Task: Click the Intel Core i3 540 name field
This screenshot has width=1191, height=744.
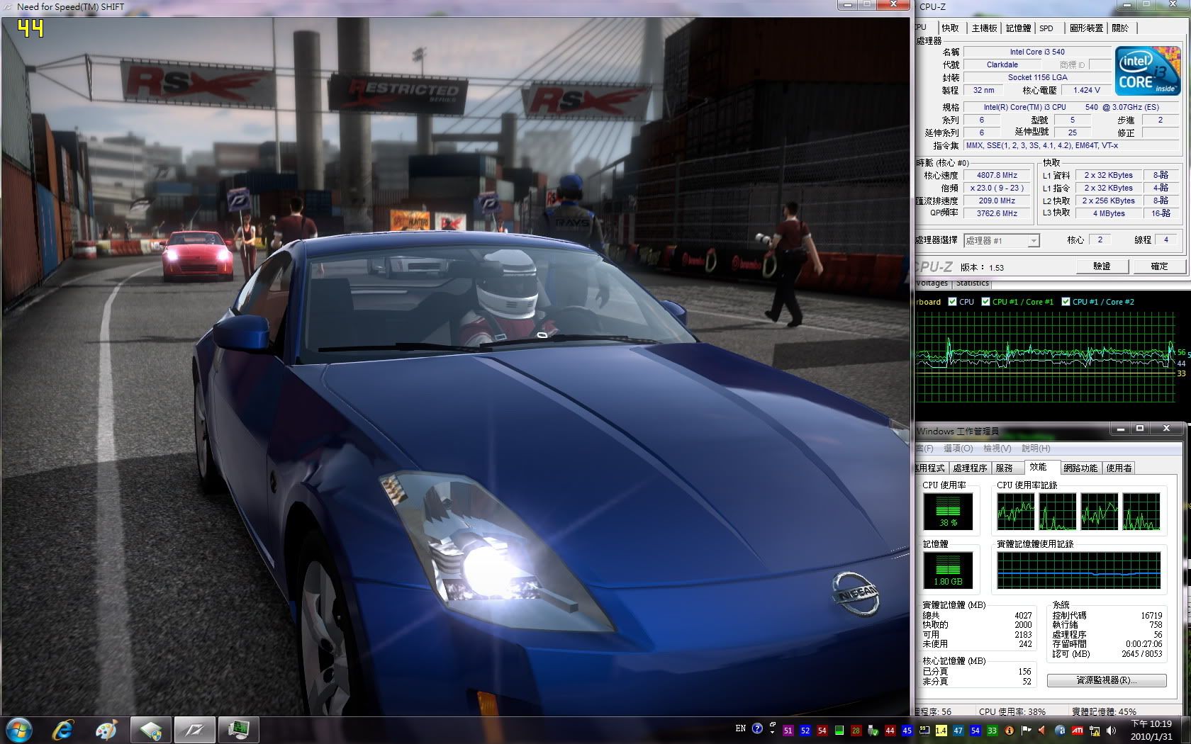Action: click(x=1037, y=52)
